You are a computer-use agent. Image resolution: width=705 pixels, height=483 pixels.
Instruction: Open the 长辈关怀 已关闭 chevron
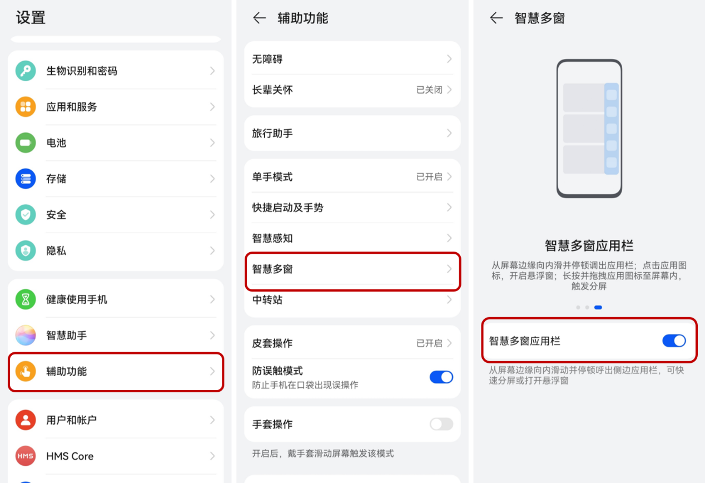pyautogui.click(x=449, y=90)
